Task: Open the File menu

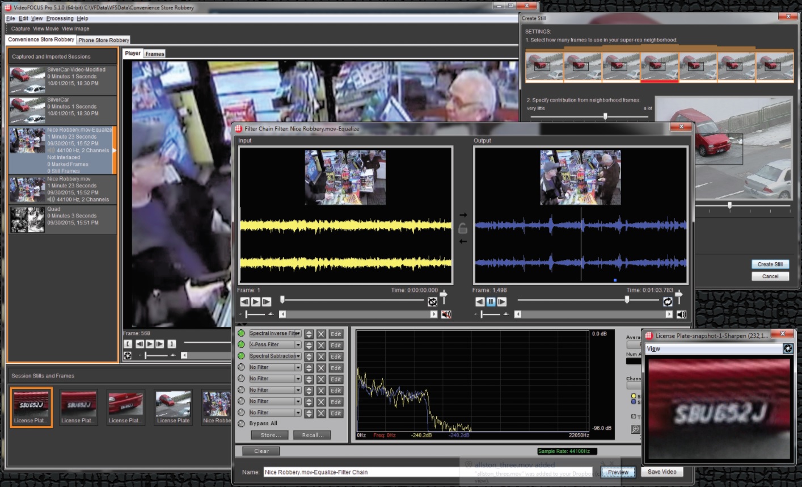Action: coord(11,18)
